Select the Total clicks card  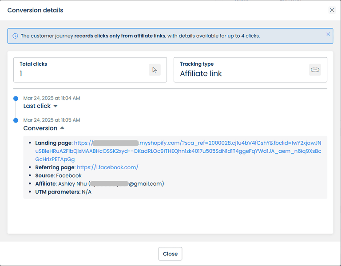(90, 70)
